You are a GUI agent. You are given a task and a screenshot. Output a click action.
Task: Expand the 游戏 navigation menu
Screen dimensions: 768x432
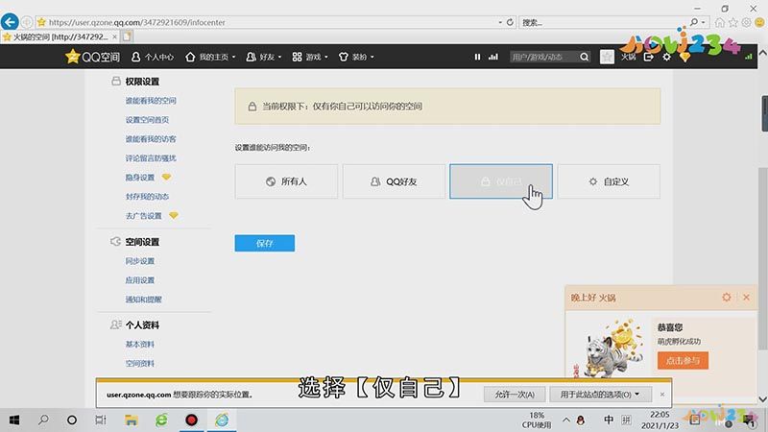[x=310, y=57]
